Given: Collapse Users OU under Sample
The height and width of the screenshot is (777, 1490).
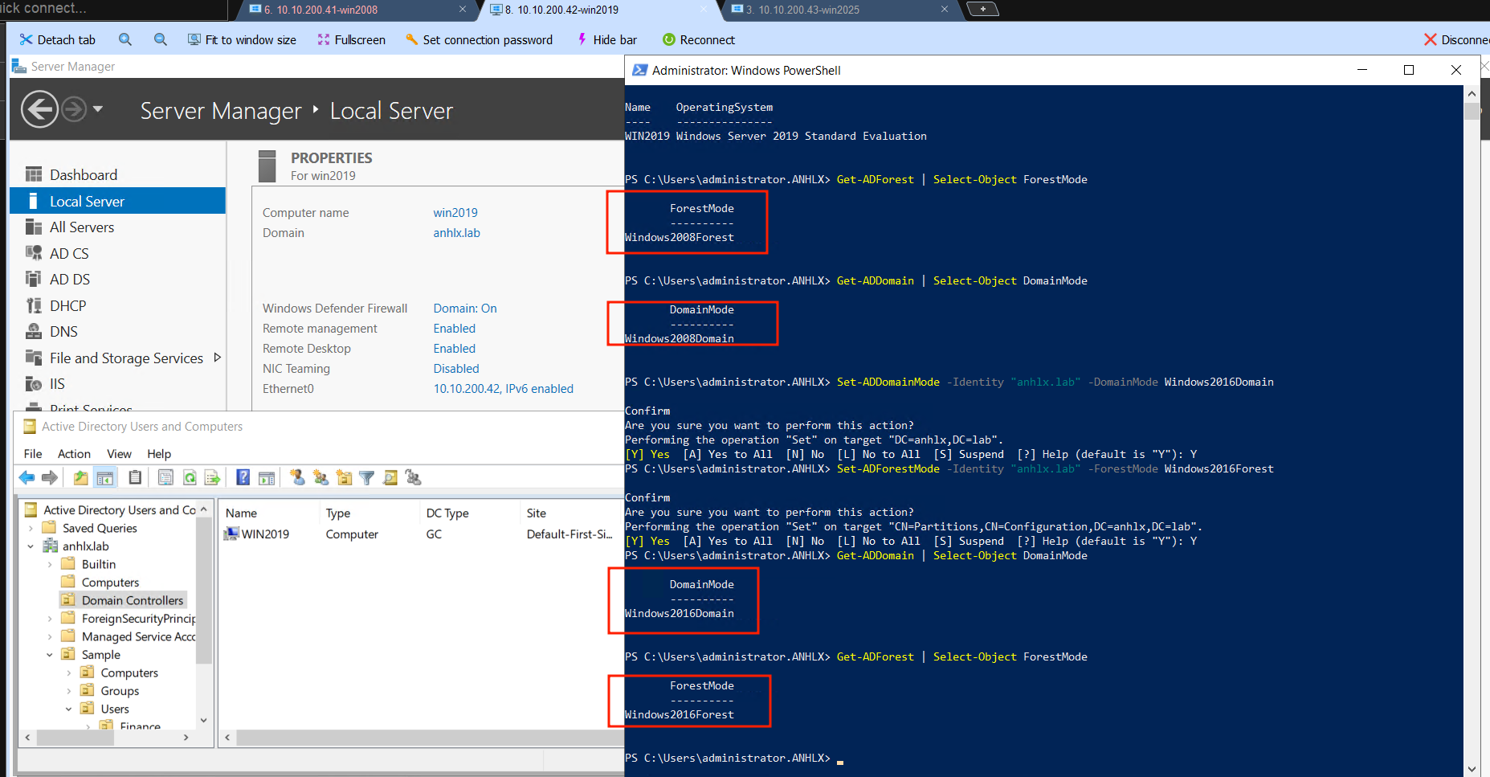Looking at the screenshot, I should pyautogui.click(x=69, y=709).
